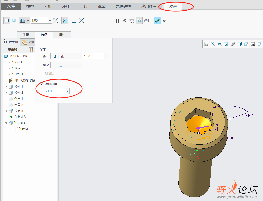Image resolution: width=263 pixels, height=201 pixels.
Task: Open dashboard depth value dropdown arrow
Action: tap(50, 21)
